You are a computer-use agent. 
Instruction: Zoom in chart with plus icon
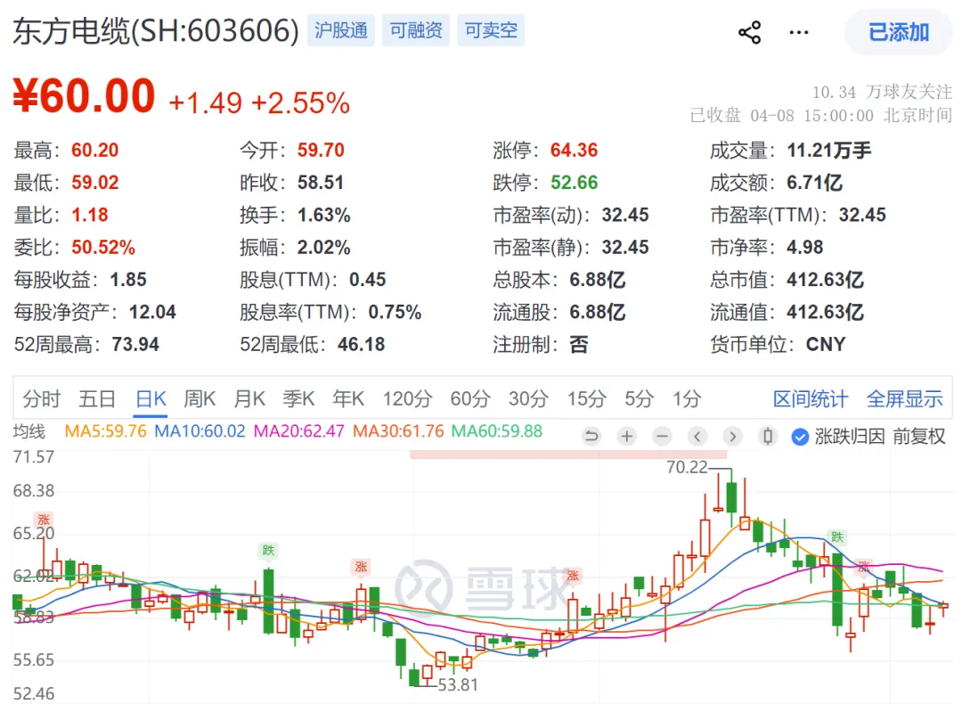627,437
